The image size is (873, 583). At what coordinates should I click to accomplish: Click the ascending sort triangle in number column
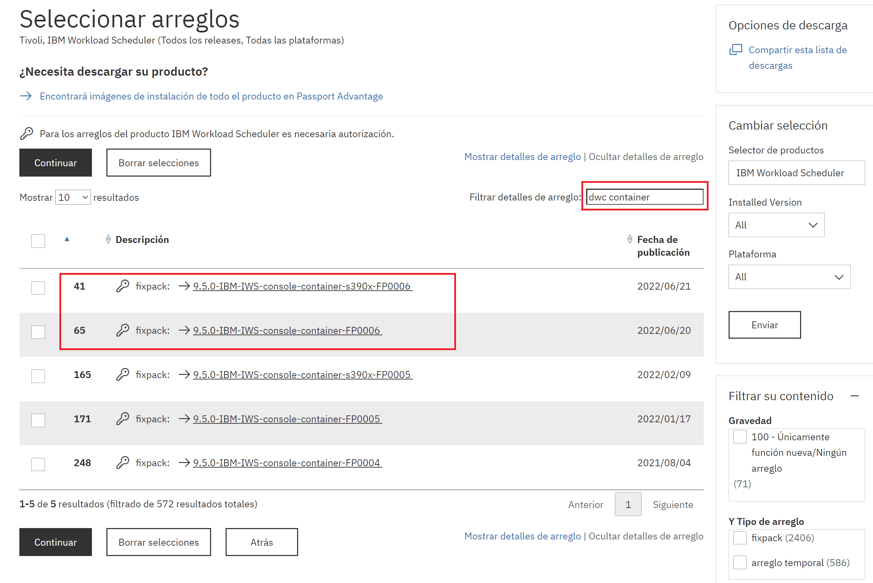(67, 239)
